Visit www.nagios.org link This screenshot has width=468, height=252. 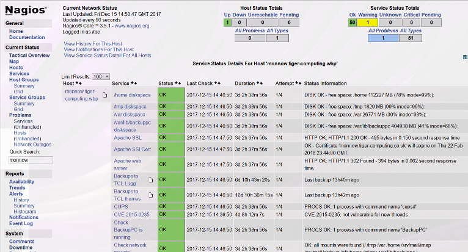(x=132, y=26)
